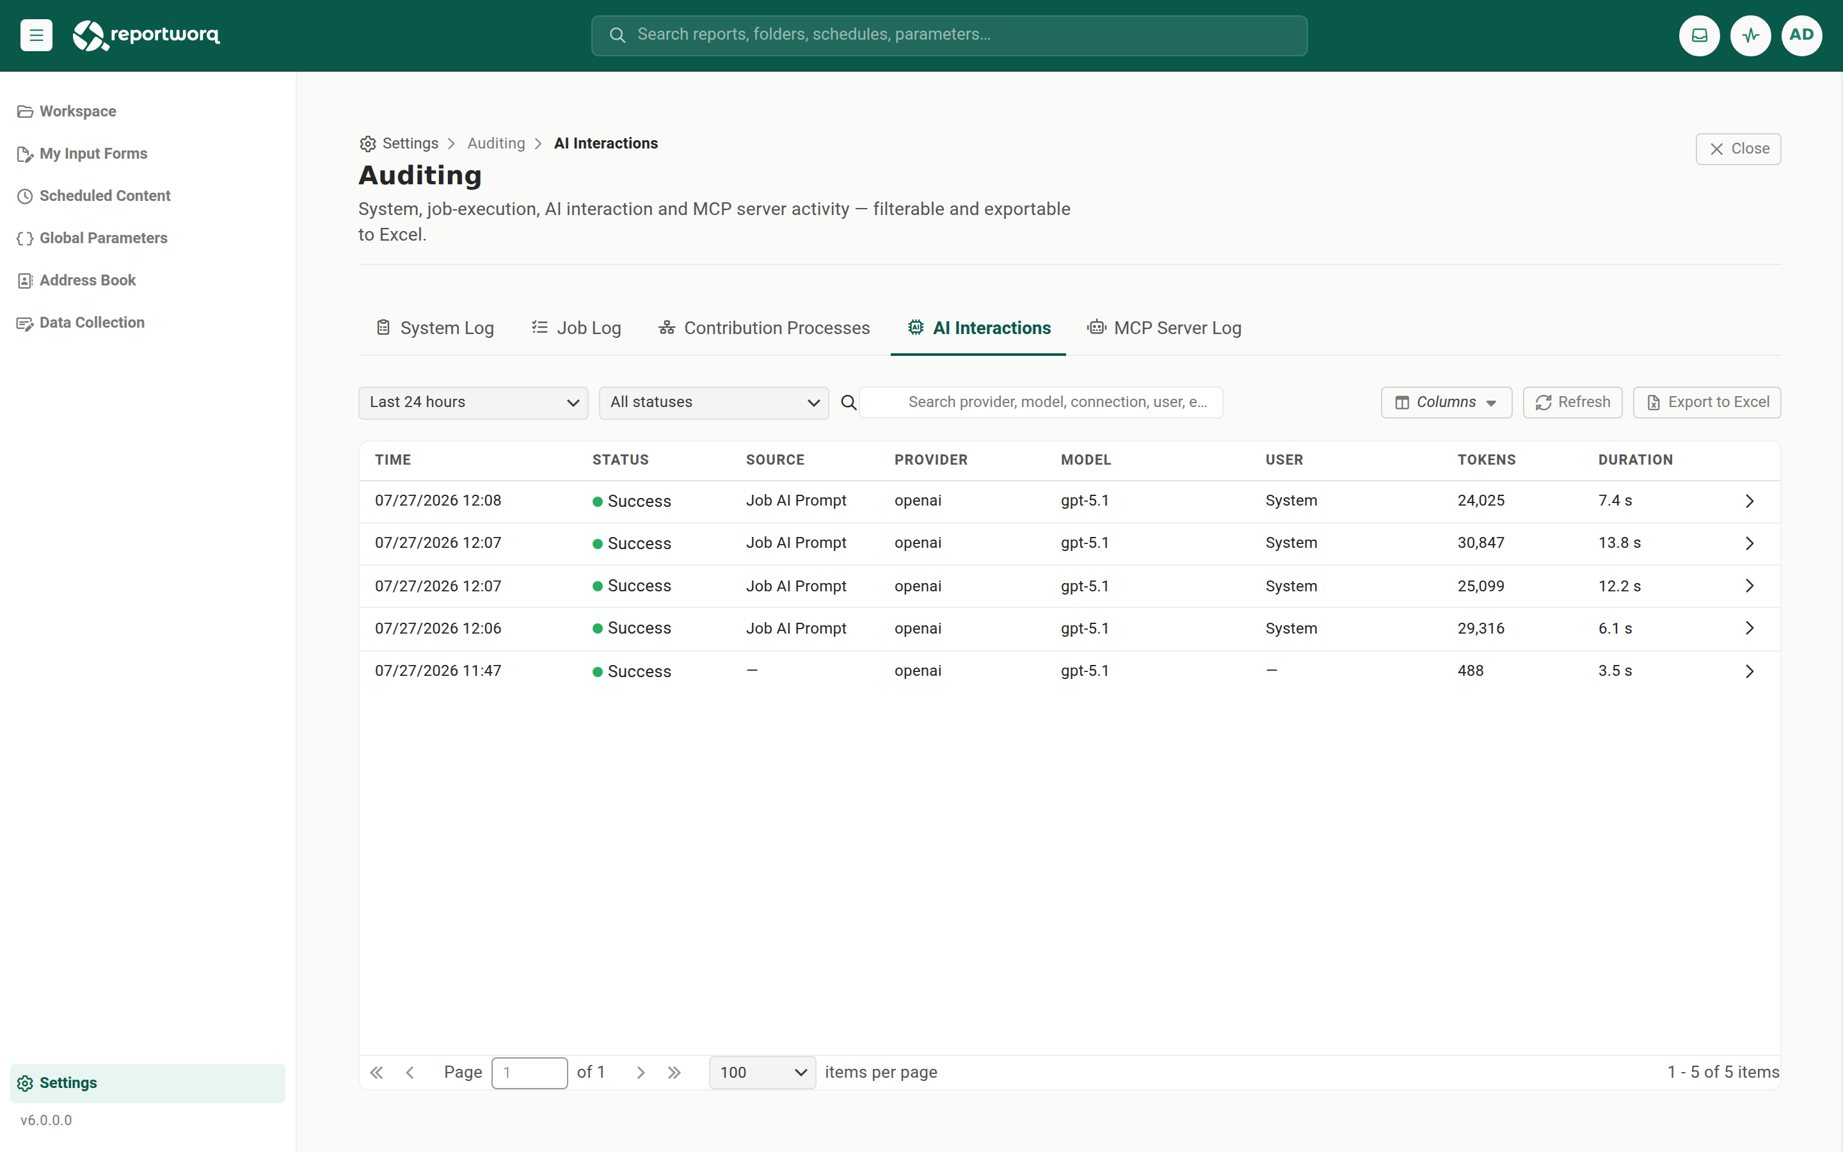This screenshot has width=1843, height=1152.
Task: Click the 488 tokens cell
Action: pyautogui.click(x=1470, y=671)
